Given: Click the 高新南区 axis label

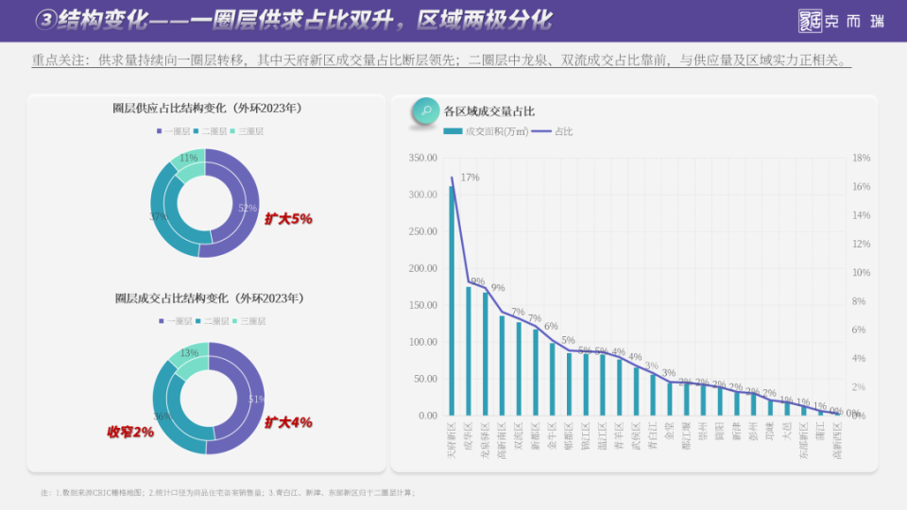Looking at the screenshot, I should (502, 441).
